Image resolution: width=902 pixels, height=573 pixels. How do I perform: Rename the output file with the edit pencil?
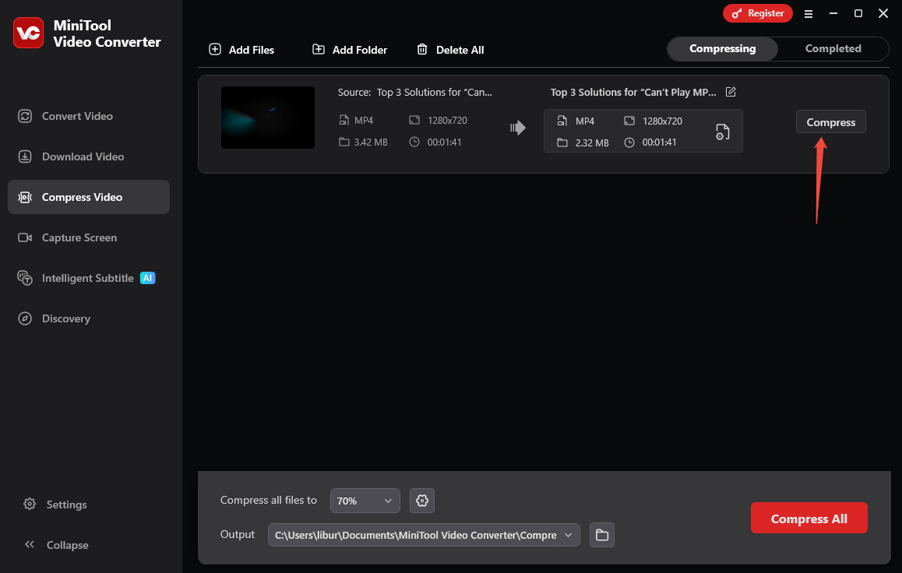(731, 91)
